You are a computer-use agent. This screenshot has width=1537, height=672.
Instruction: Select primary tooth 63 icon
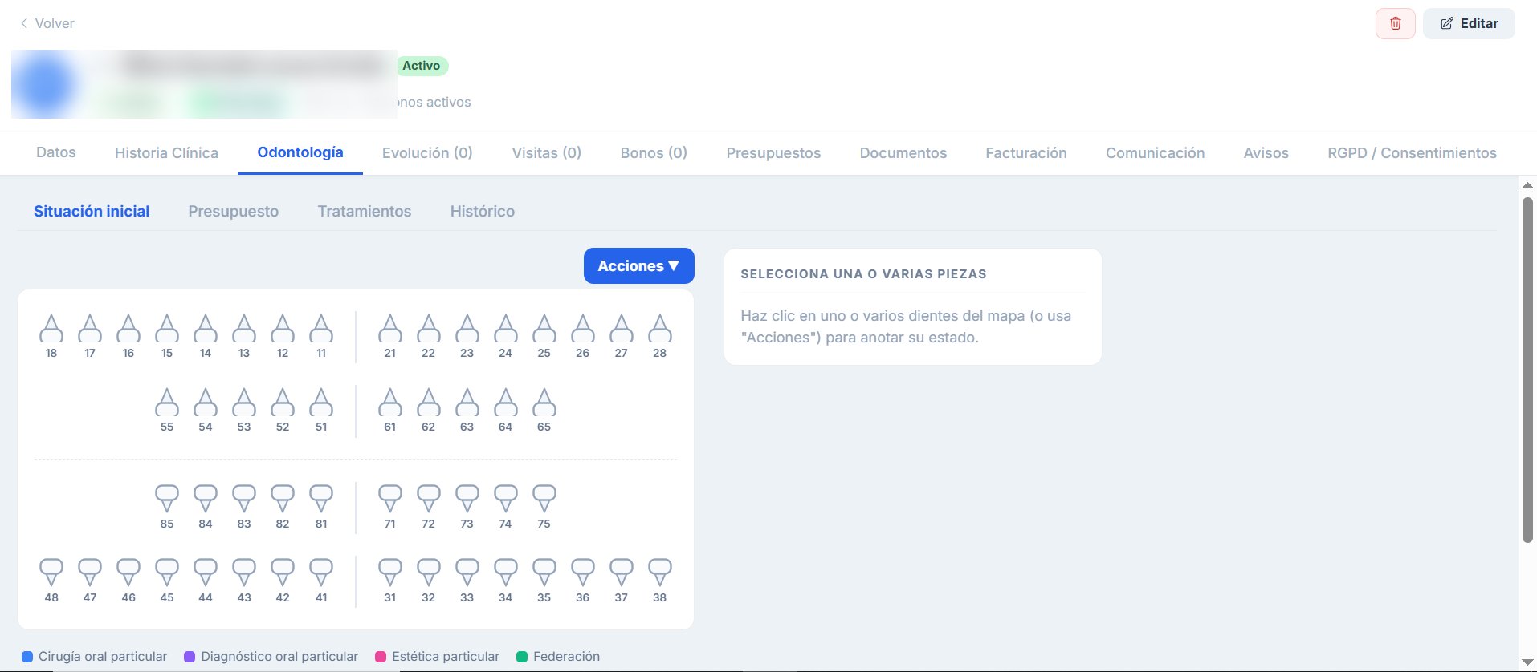pyautogui.click(x=467, y=403)
